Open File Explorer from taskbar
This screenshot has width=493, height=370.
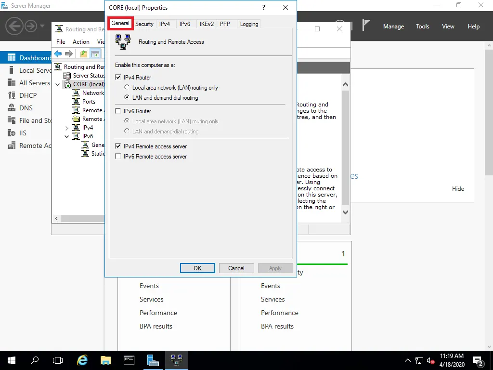pyautogui.click(x=105, y=360)
